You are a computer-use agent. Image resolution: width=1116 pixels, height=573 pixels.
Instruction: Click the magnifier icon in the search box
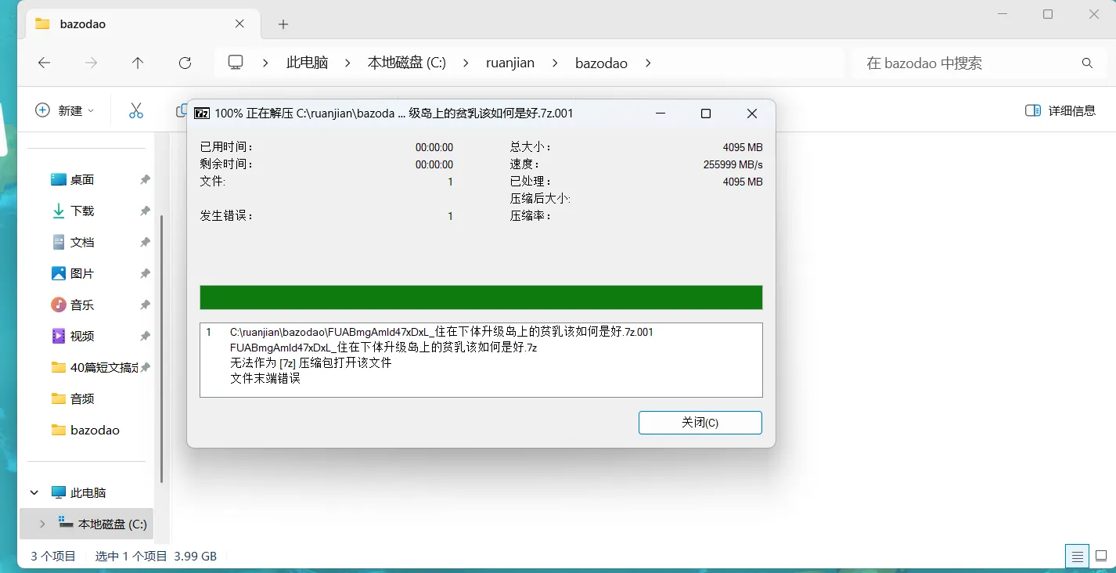tap(1087, 63)
